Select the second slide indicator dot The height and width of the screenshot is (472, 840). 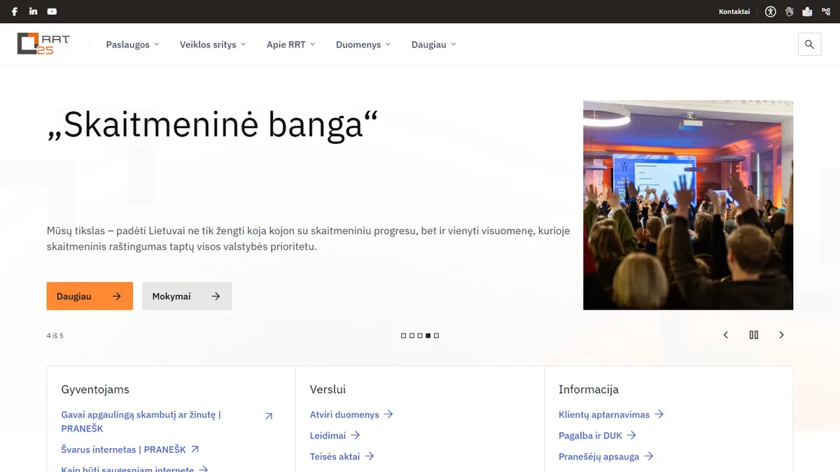pos(412,336)
